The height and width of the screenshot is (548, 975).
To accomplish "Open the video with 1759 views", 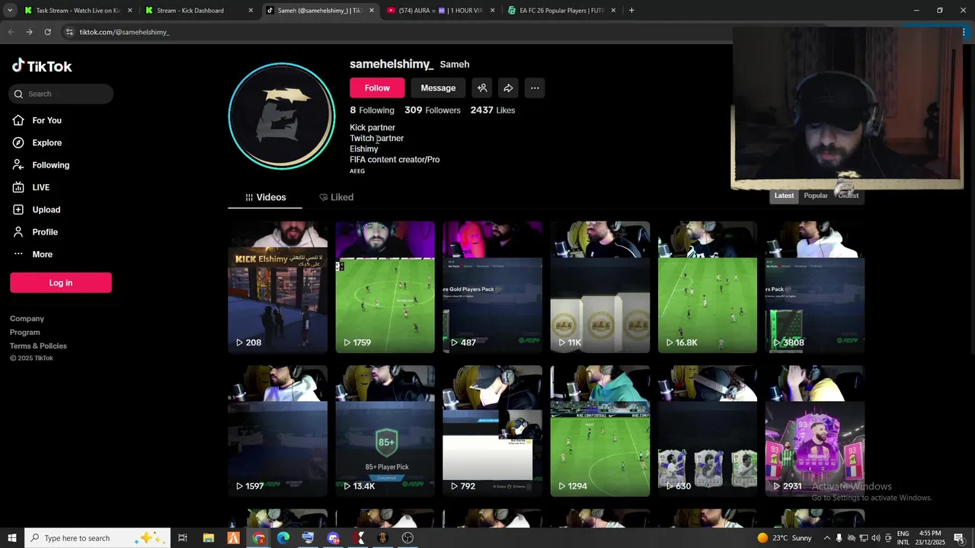I will click(385, 287).
